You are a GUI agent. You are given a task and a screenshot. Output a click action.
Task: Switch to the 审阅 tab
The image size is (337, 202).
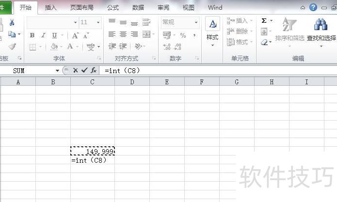coord(163,8)
